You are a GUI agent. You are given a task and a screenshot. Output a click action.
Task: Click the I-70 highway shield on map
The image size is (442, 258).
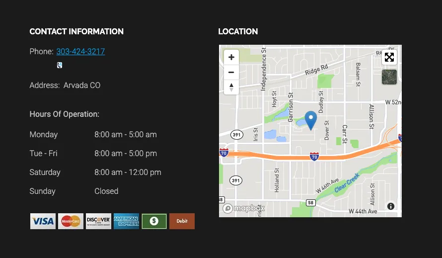pyautogui.click(x=314, y=157)
